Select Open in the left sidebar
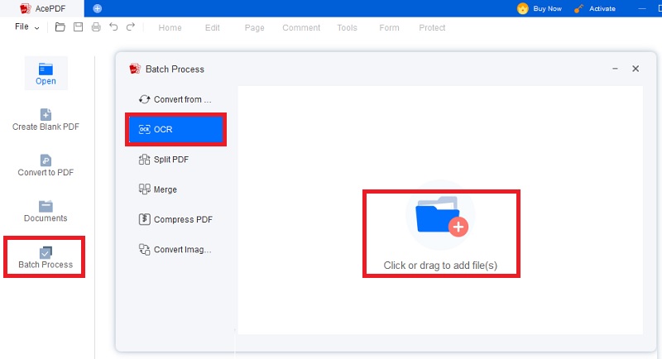 pos(46,74)
